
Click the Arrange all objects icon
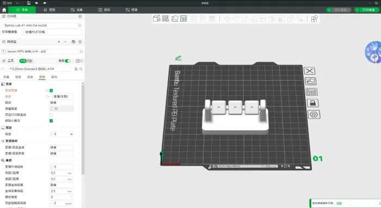[x=184, y=19]
